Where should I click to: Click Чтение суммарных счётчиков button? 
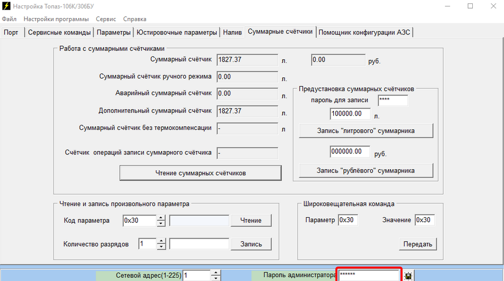click(x=201, y=173)
